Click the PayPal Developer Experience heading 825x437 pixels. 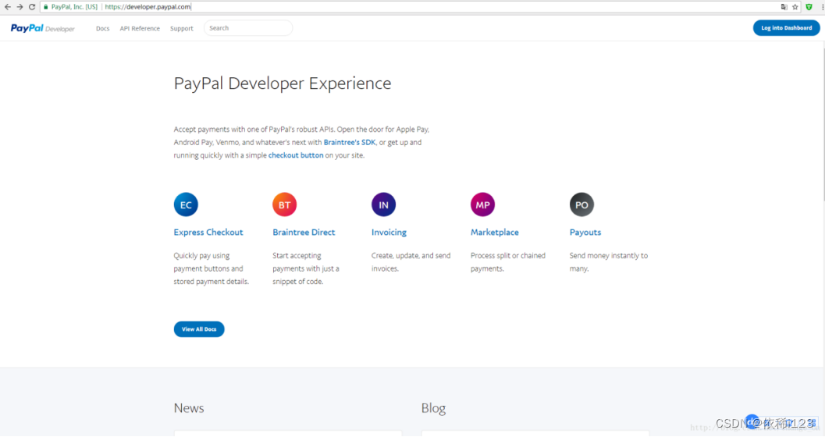[283, 83]
